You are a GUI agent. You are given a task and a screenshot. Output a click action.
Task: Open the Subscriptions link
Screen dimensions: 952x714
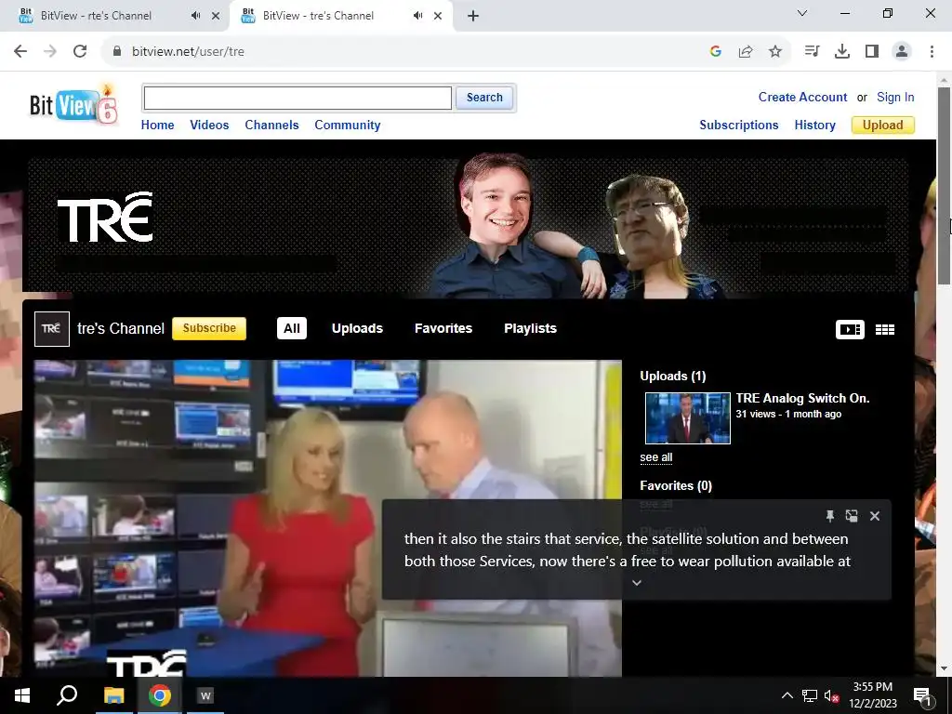(x=739, y=126)
